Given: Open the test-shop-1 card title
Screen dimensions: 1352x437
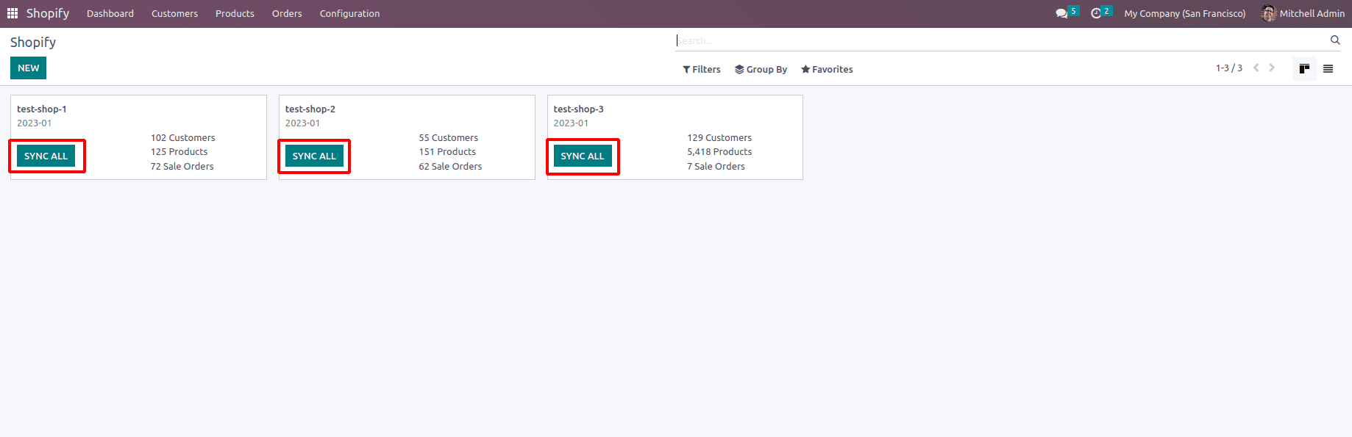Looking at the screenshot, I should click(x=42, y=109).
